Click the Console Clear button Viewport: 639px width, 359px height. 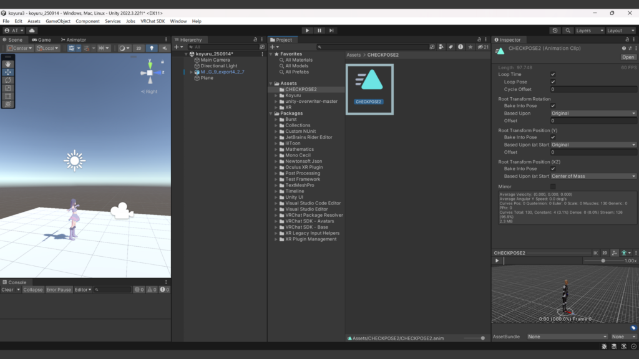[x=7, y=290]
